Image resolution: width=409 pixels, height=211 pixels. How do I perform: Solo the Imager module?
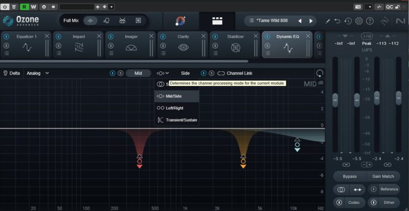pos(110,46)
